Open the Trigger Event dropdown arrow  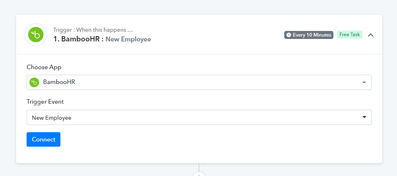point(364,117)
